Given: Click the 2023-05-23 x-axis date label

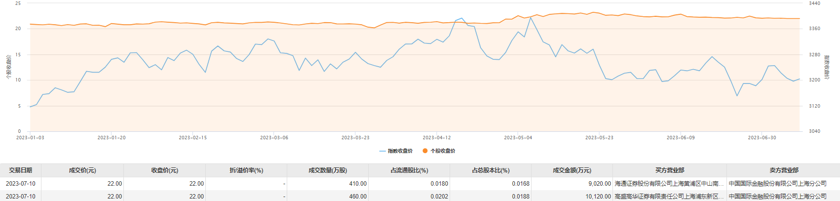Looking at the screenshot, I should pyautogui.click(x=600, y=138).
